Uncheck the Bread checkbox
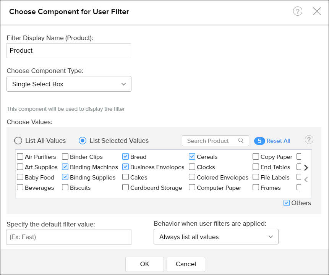Viewport: 329px width, 275px height. (x=125, y=157)
